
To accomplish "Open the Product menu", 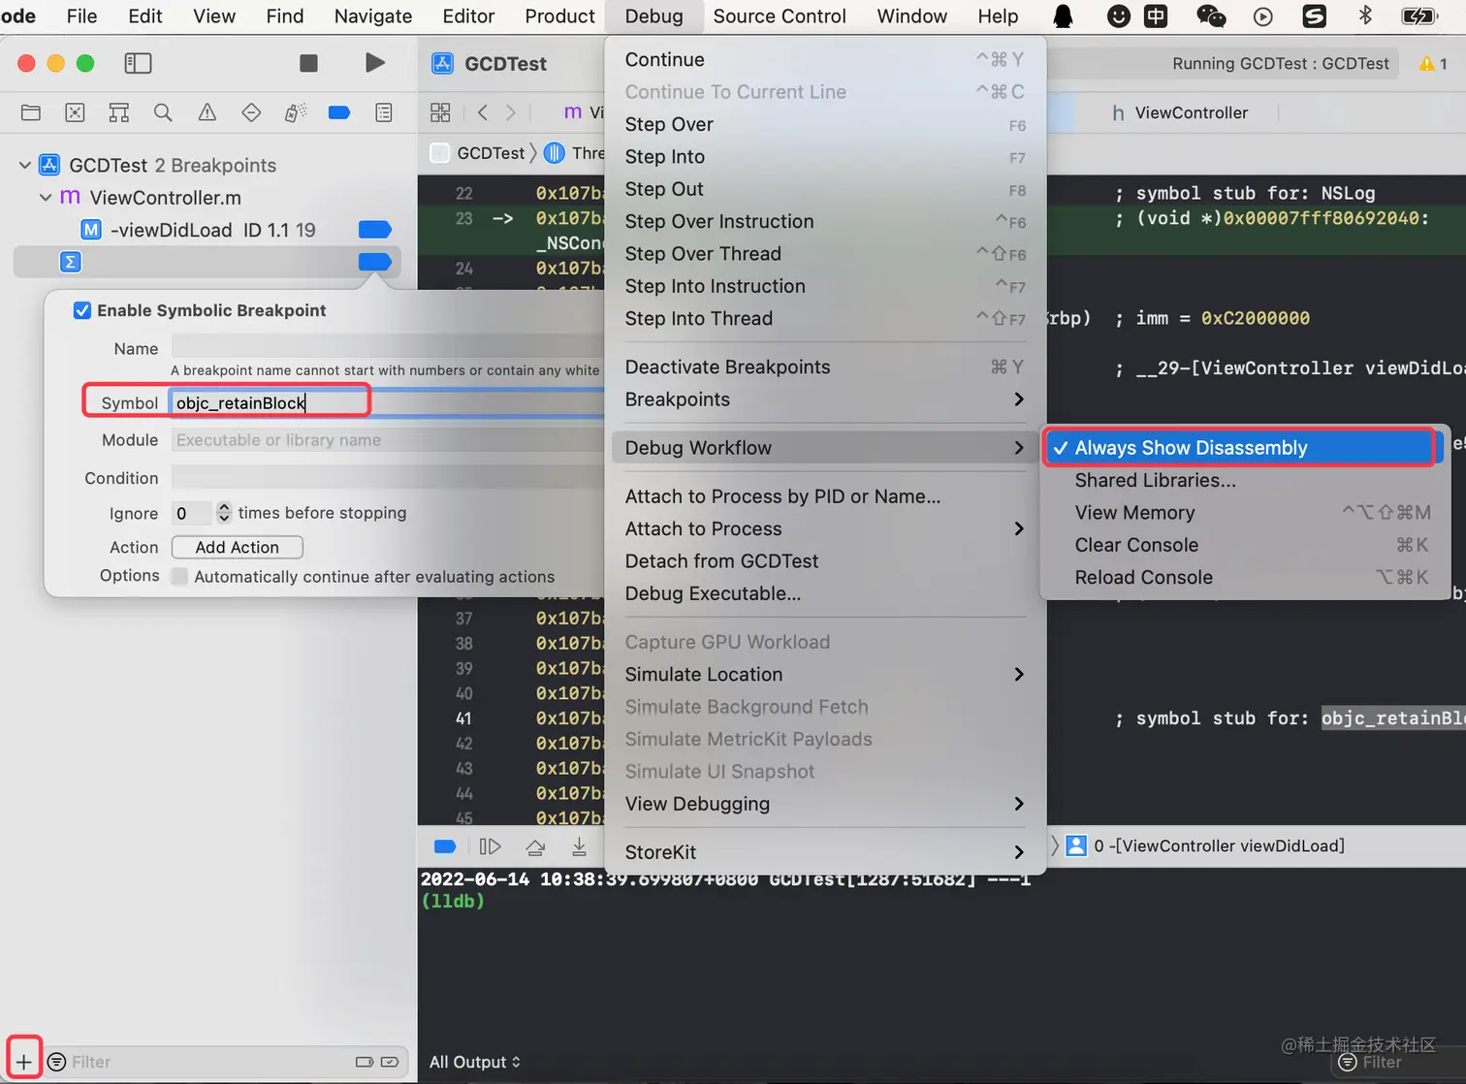I will 559,16.
